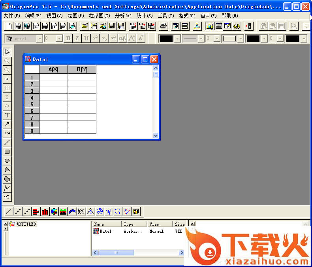The height and width of the screenshot is (267, 312).
Task: Click the Import ASCII icon
Action: [x=133, y=26]
